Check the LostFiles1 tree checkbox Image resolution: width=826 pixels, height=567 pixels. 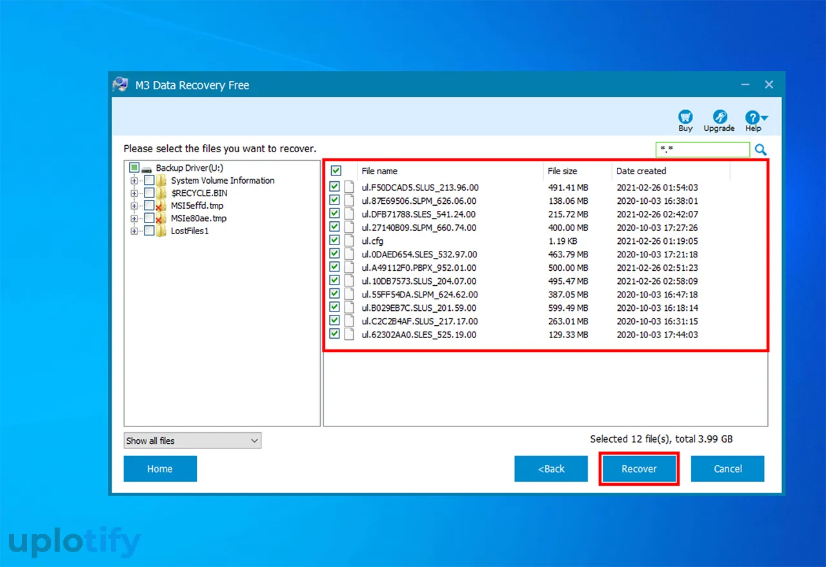click(x=149, y=231)
